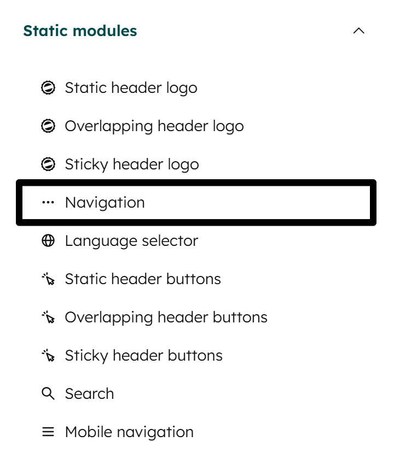Select the Mobile navigation module
394x471 pixels.
129,432
